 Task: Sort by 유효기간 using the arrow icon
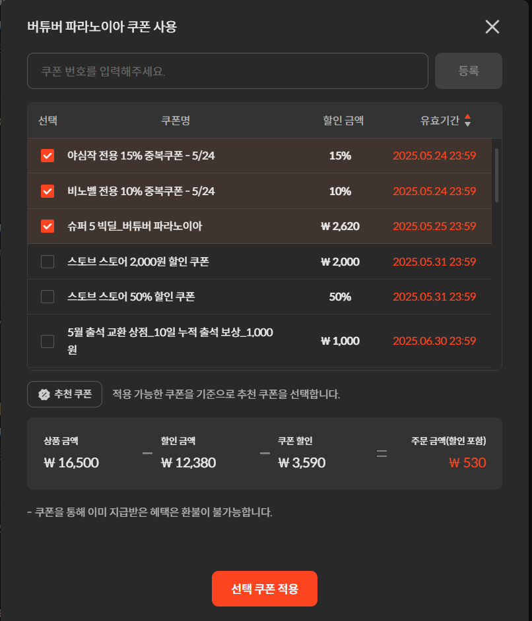coord(468,121)
